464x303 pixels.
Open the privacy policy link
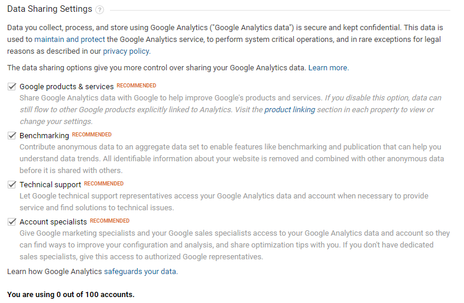point(126,51)
